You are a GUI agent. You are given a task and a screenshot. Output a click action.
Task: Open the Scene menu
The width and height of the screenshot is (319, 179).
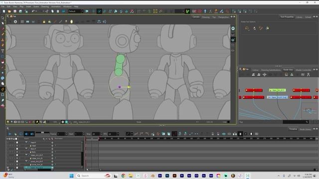[x=36, y=6]
